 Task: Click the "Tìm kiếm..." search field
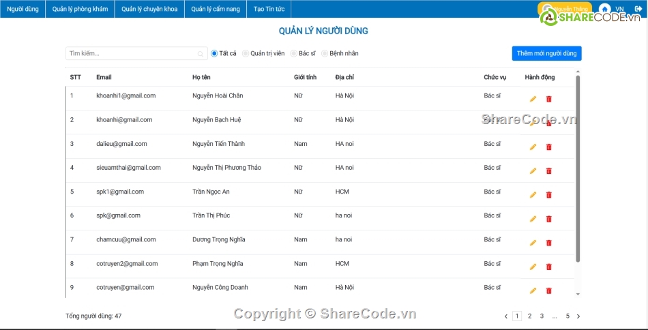[130, 53]
